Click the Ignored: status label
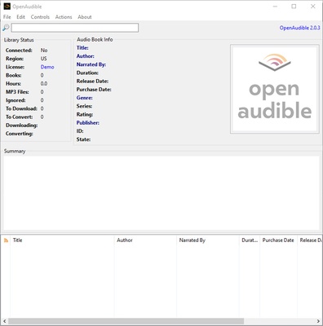Viewport: 323px width, 326px height. (x=15, y=100)
